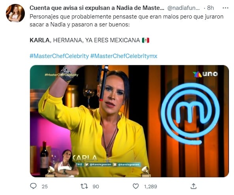The image size is (234, 195).
Task: Click the retweet arrows icon
Action: click(x=84, y=186)
